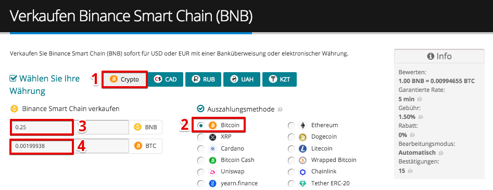Select the RUB currency button
Viewport: 493px width, 190px height.
pyautogui.click(x=204, y=79)
